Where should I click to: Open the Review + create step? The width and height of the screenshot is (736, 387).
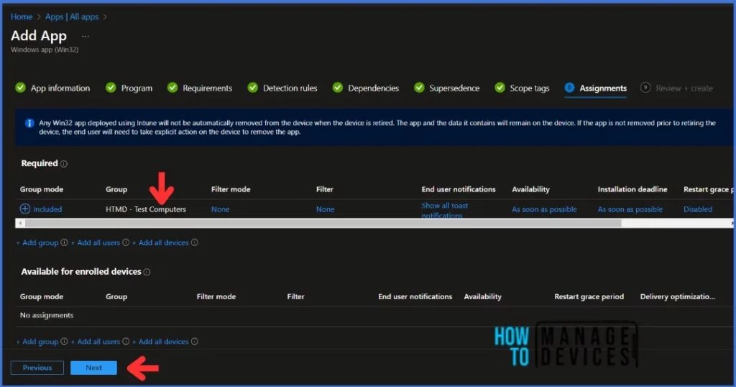point(677,88)
